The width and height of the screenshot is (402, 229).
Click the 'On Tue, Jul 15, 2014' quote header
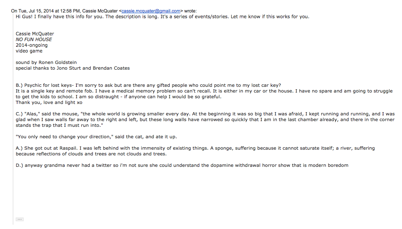104,11
